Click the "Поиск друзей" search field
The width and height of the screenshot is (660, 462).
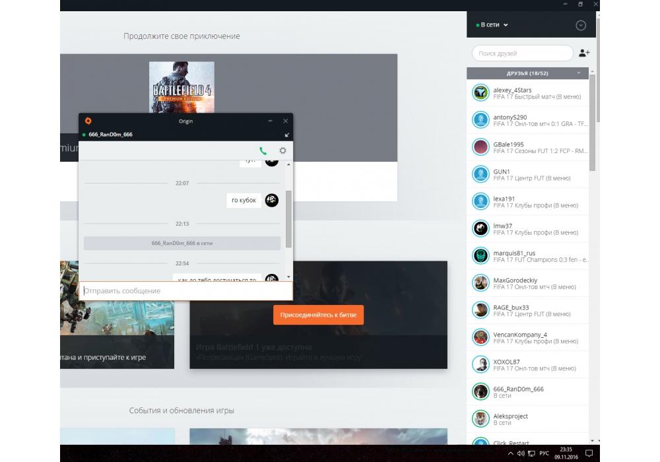(522, 53)
